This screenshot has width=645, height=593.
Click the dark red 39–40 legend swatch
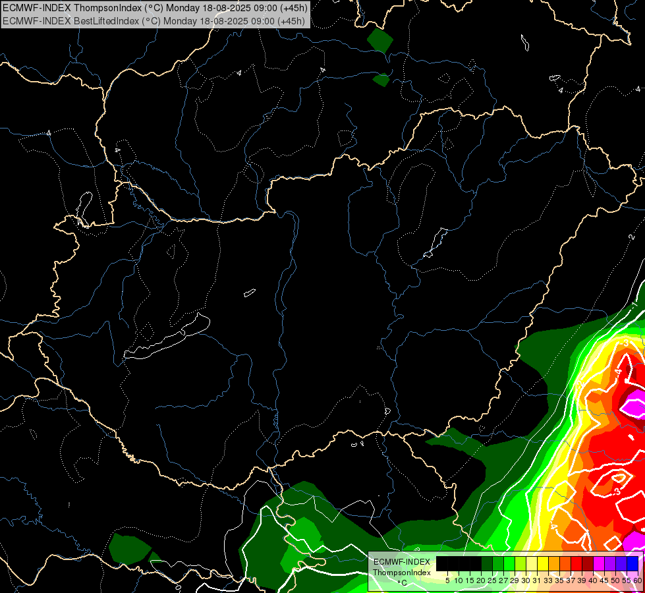(x=588, y=563)
